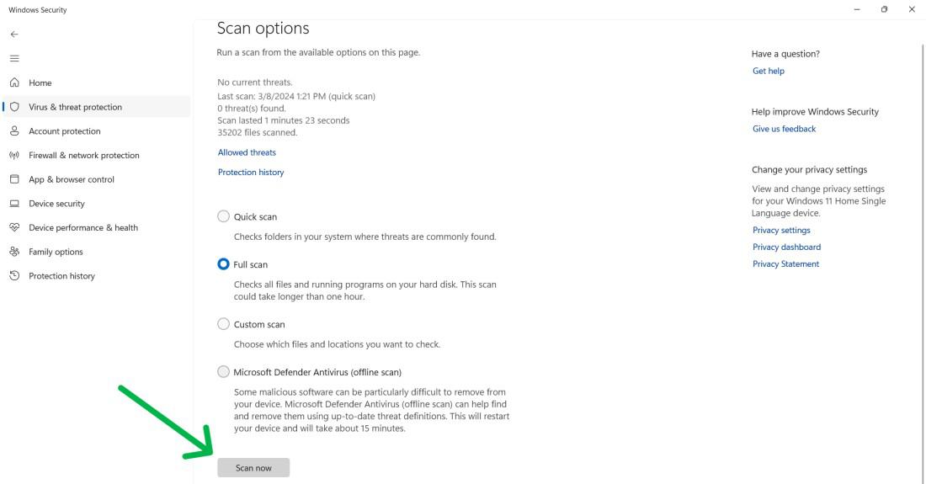Open the hamburger navigation menu
The height and width of the screenshot is (484, 926).
click(x=14, y=58)
